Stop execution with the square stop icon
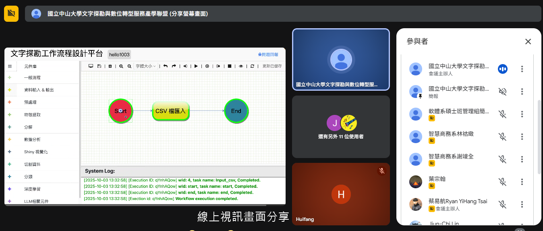This screenshot has width=543, height=231. click(x=230, y=66)
